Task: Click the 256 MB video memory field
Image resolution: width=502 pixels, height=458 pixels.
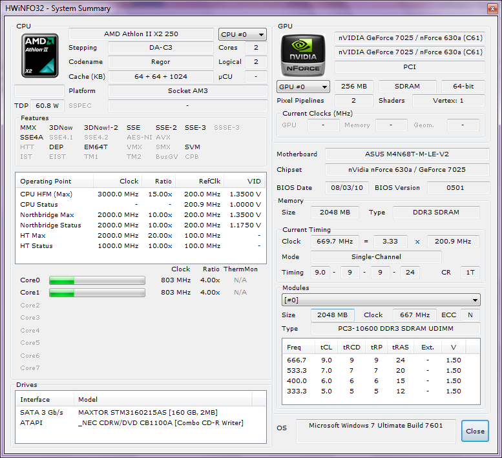Action: [354, 87]
